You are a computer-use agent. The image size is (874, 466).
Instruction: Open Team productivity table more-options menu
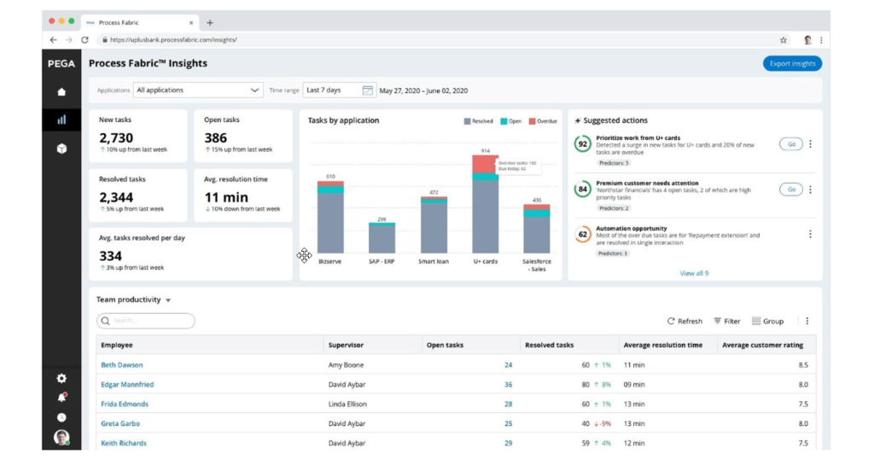pyautogui.click(x=807, y=321)
